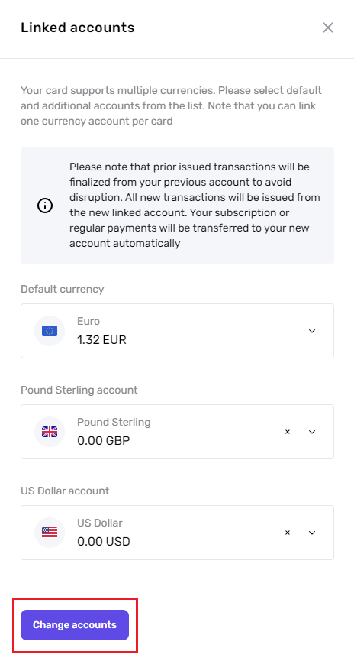This screenshot has height=661, width=354.
Task: Expand the Pound Sterling account chevron
Action: pyautogui.click(x=312, y=432)
